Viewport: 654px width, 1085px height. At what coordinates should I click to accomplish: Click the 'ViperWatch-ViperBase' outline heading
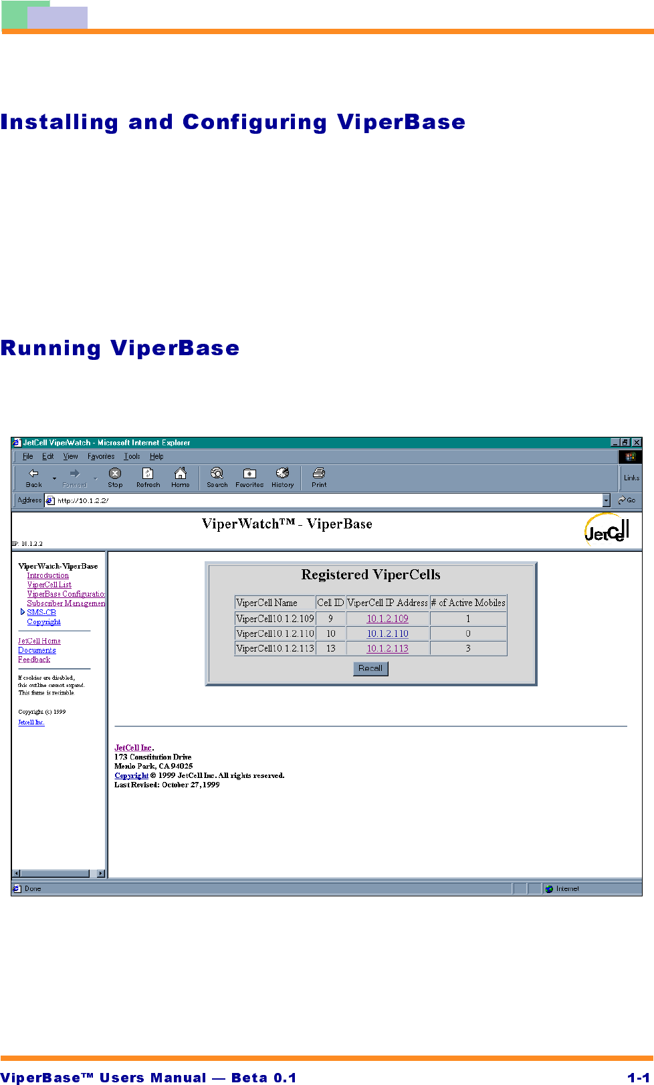pos(58,566)
